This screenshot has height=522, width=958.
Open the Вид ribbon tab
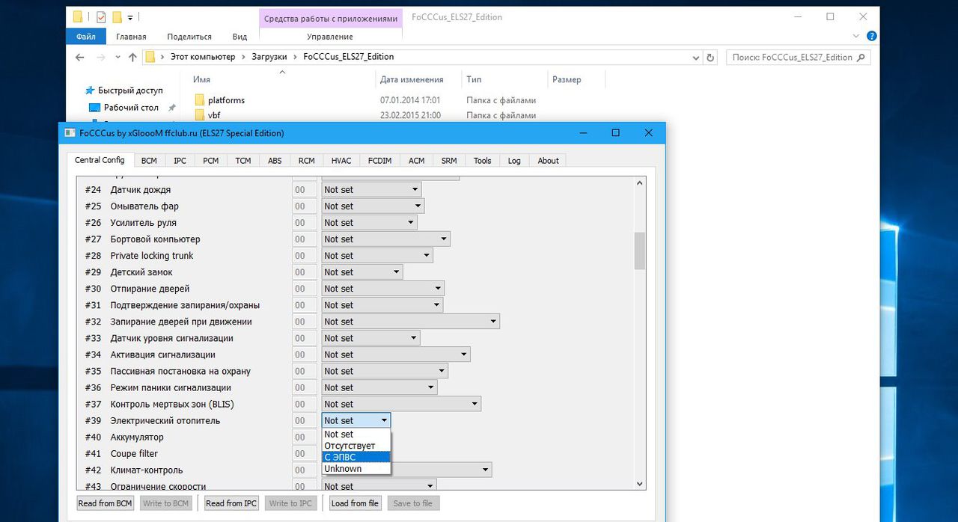239,37
